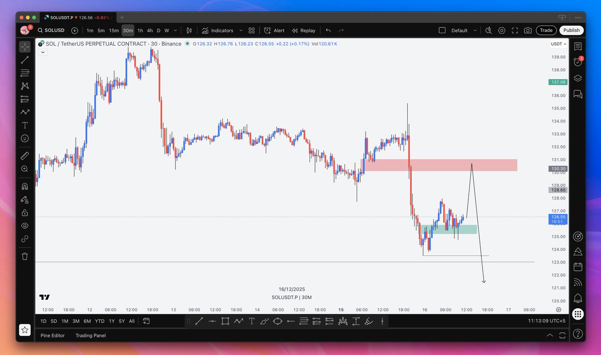This screenshot has height=355, width=601.
Task: Toggle magnet mode for drawings
Action: point(25,187)
